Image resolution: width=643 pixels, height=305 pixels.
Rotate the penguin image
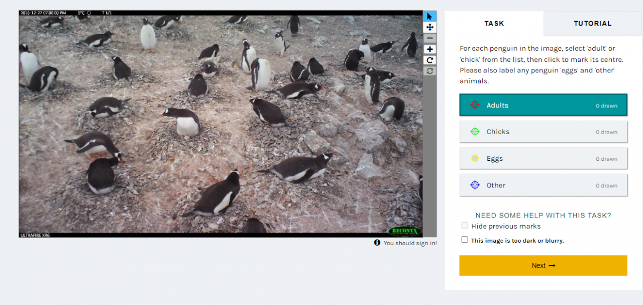430,60
